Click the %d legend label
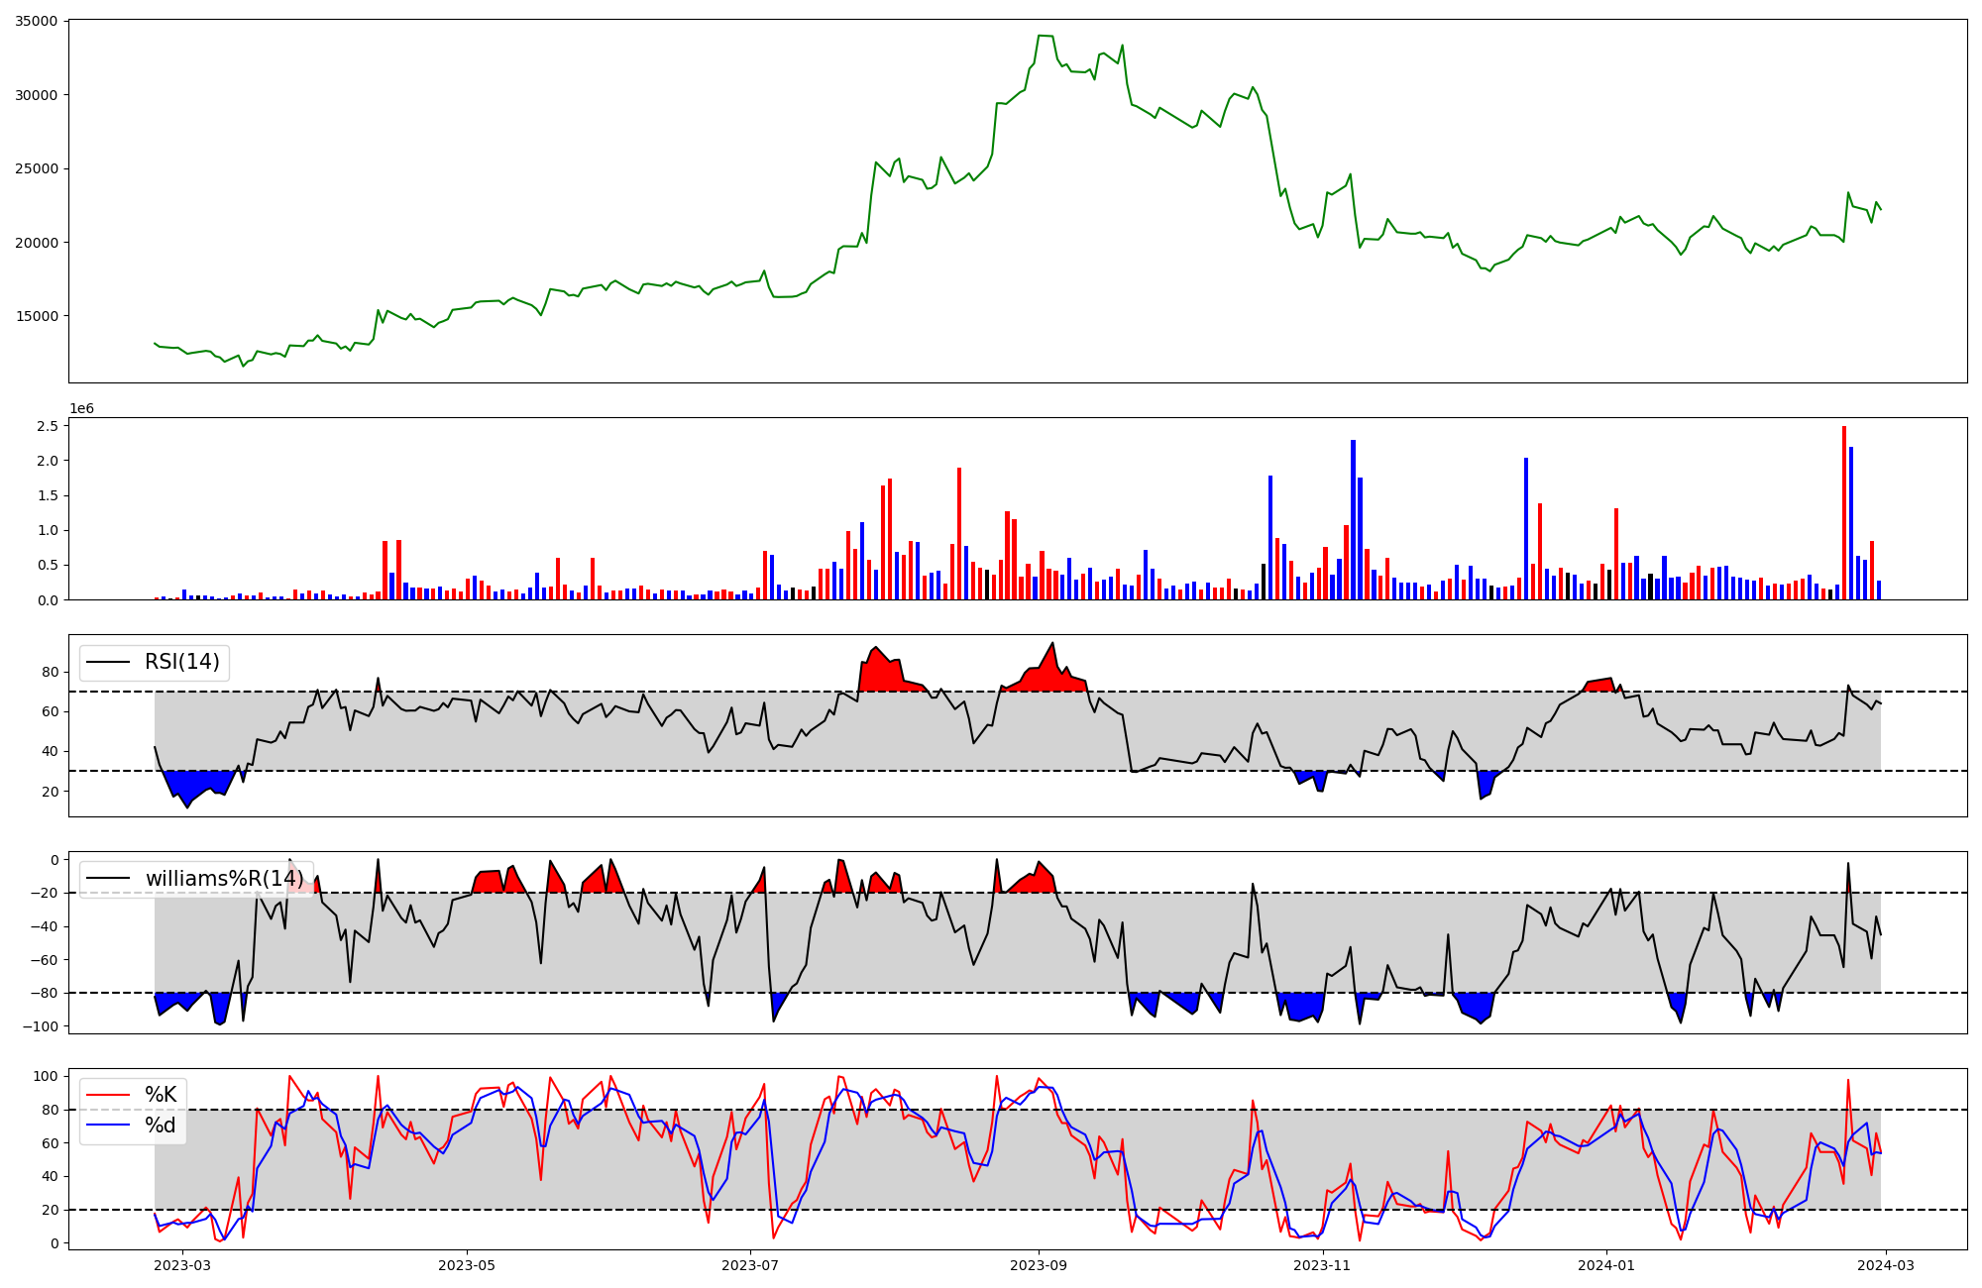 coord(161,1126)
